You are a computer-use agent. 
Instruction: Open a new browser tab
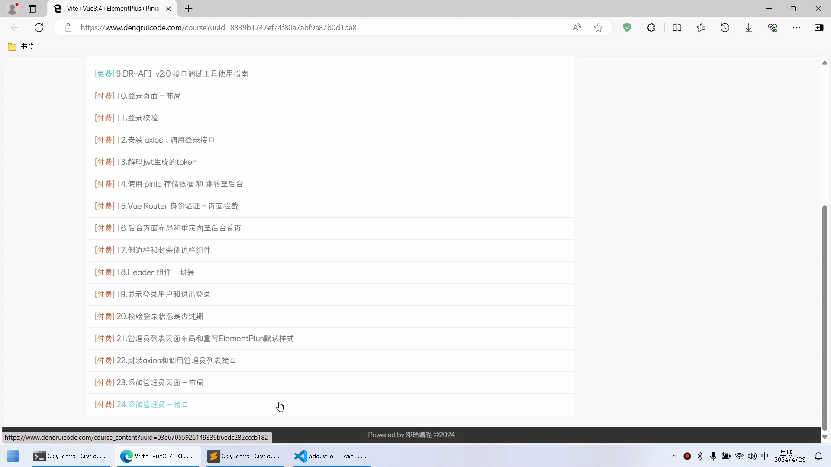188,9
